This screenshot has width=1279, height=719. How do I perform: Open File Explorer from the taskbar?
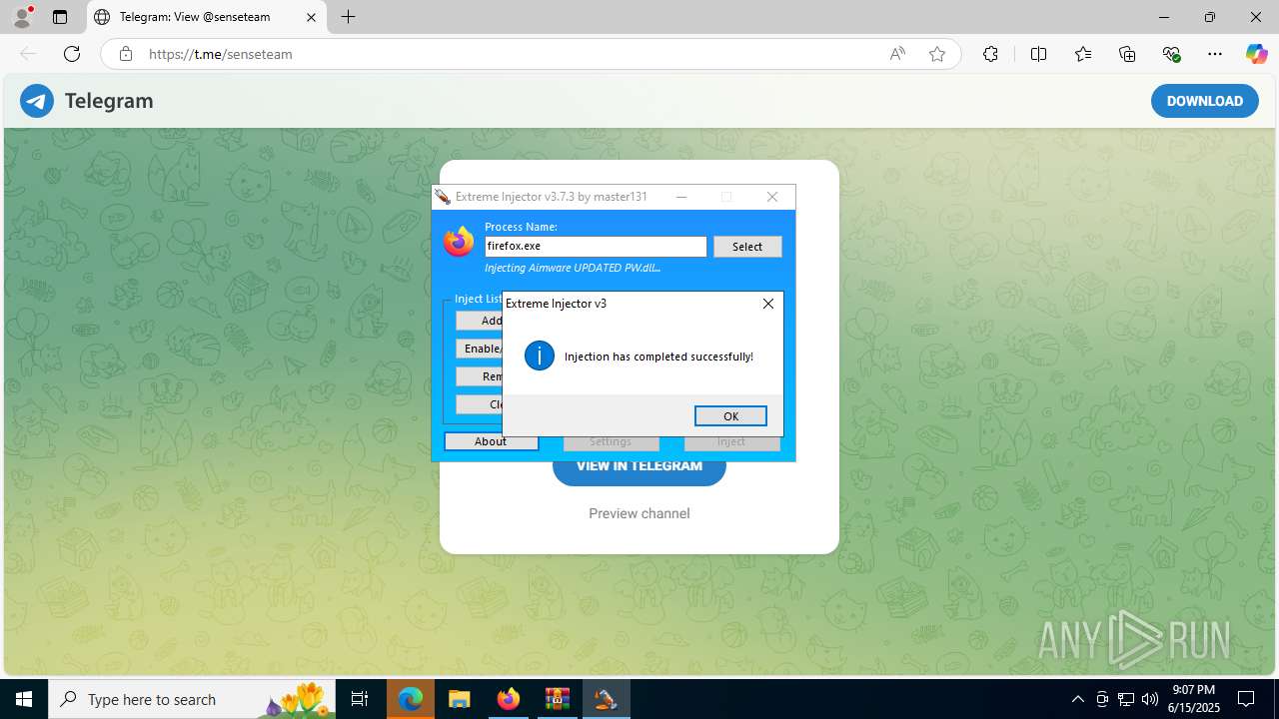pos(459,699)
